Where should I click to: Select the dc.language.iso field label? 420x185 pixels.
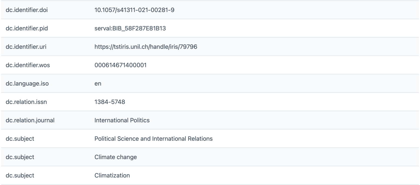pyautogui.click(x=27, y=84)
